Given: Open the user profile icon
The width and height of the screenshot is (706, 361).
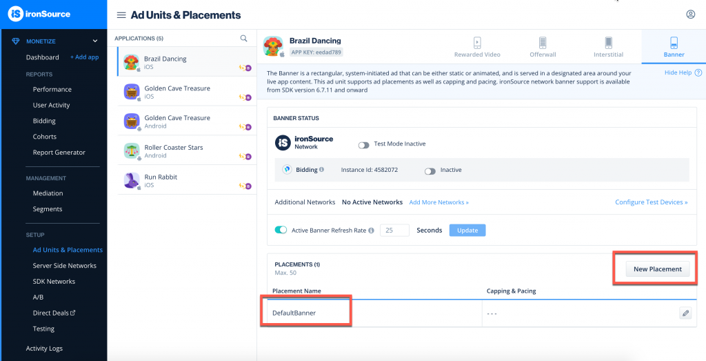Looking at the screenshot, I should (691, 14).
